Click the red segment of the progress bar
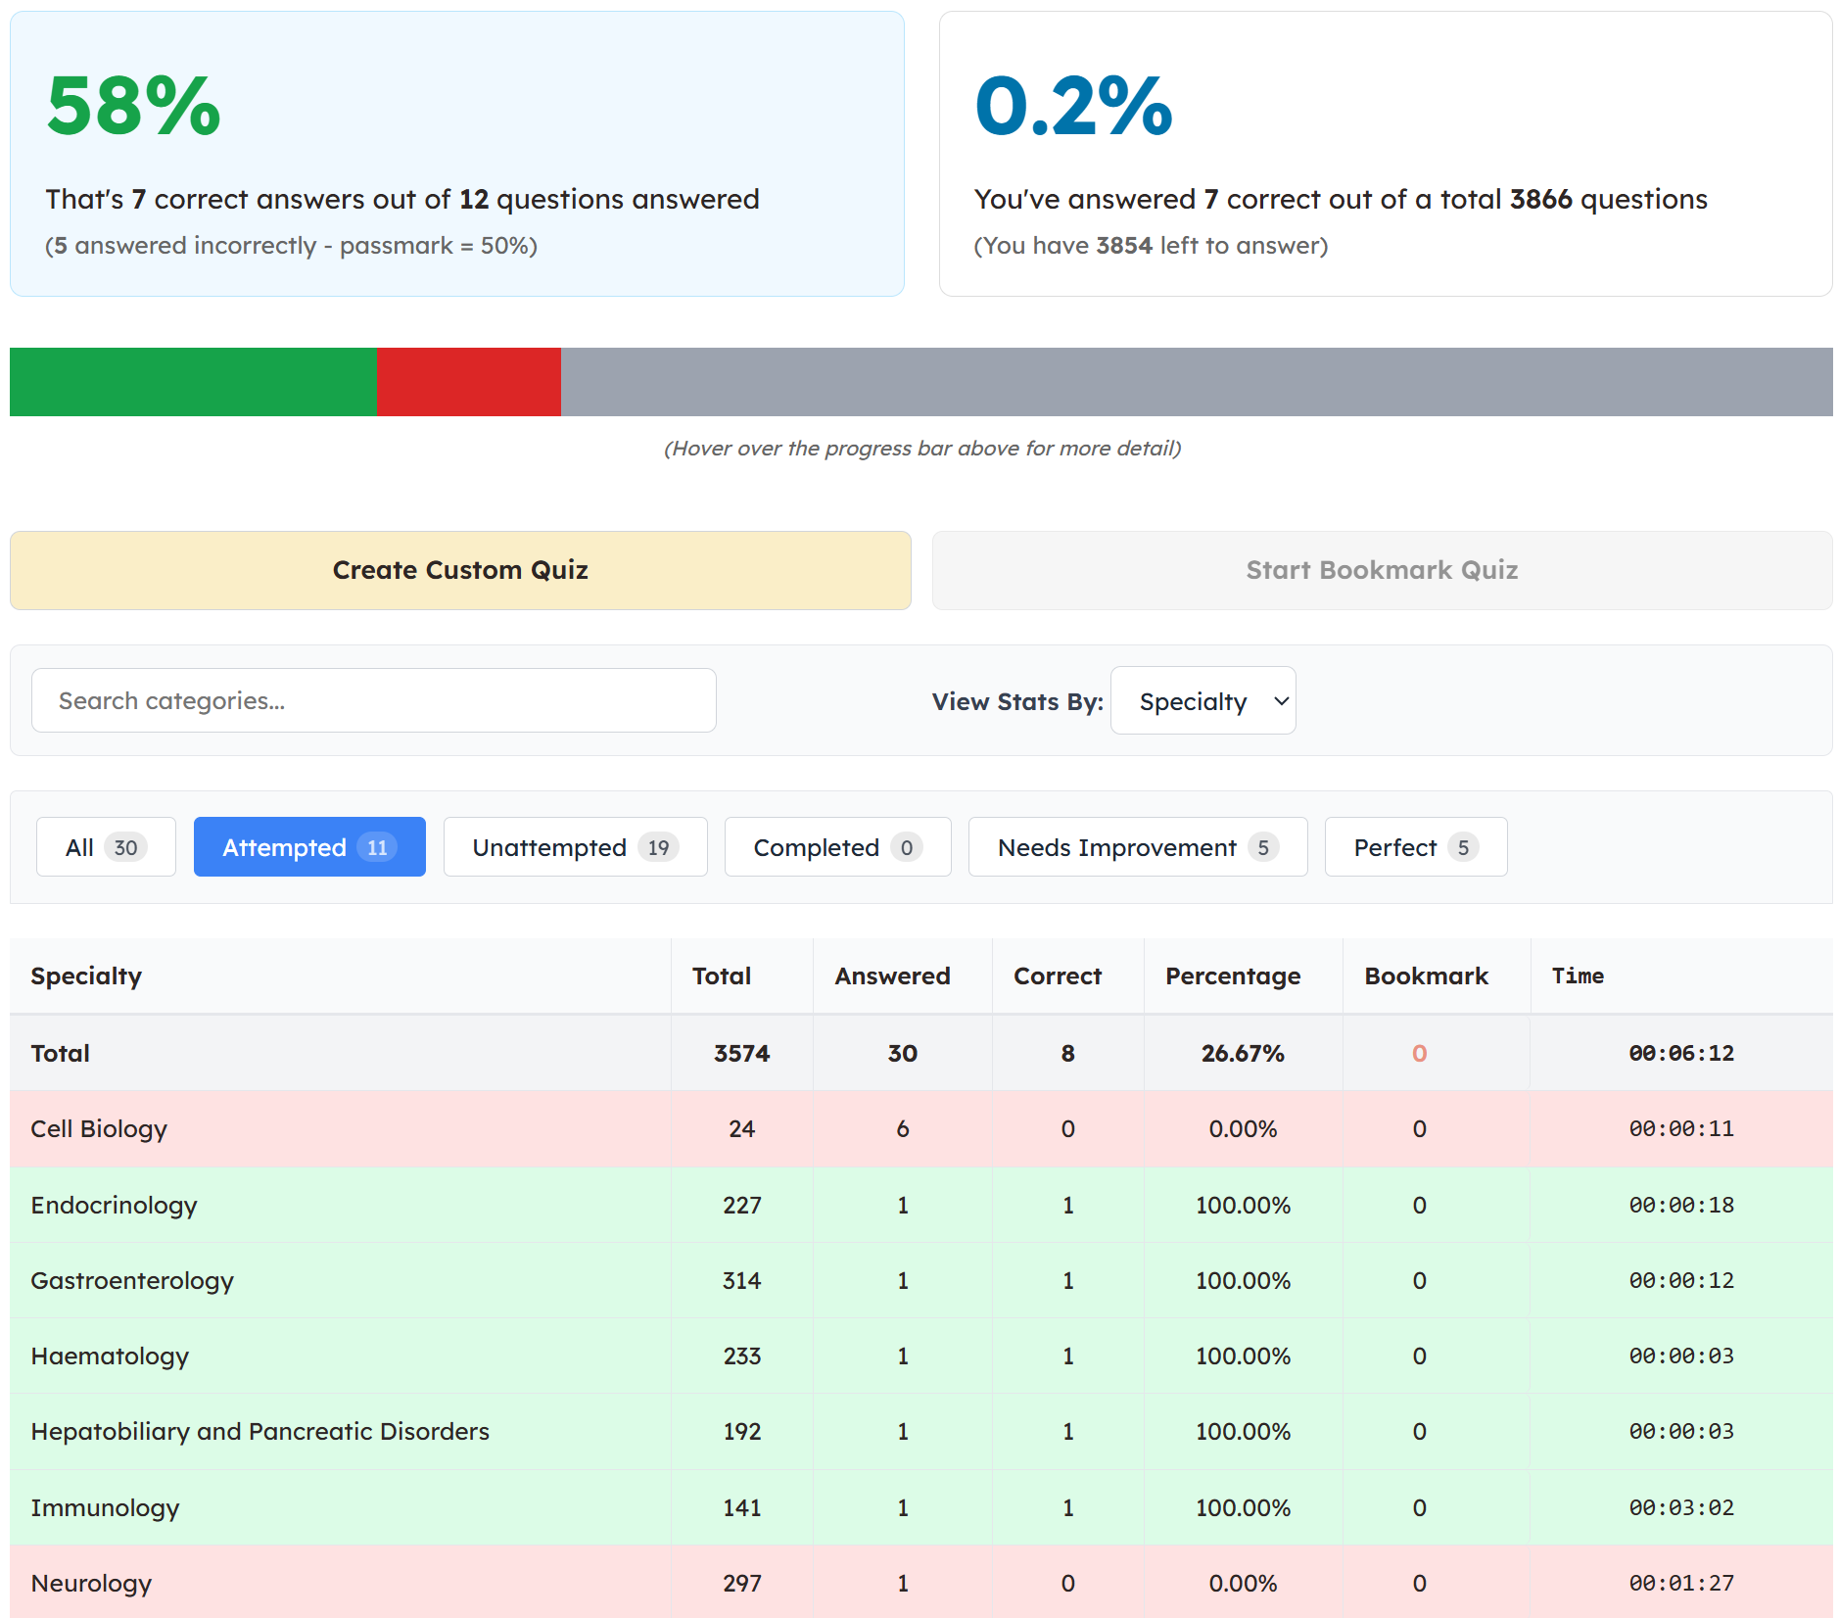Image resolution: width=1839 pixels, height=1618 pixels. 469,382
